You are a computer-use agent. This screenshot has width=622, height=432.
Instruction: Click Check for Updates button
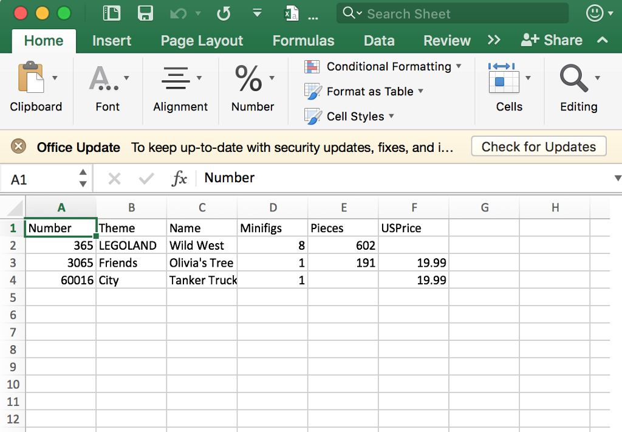tap(539, 146)
